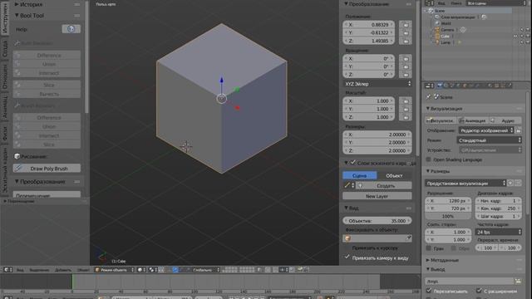Open the Создать vertical tab
The image size is (532, 299).
pos(5,48)
